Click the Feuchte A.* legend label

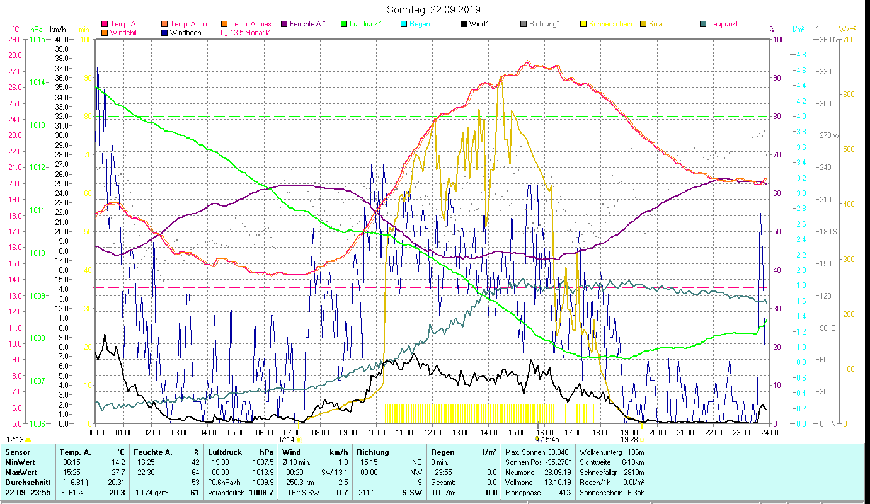coord(307,24)
